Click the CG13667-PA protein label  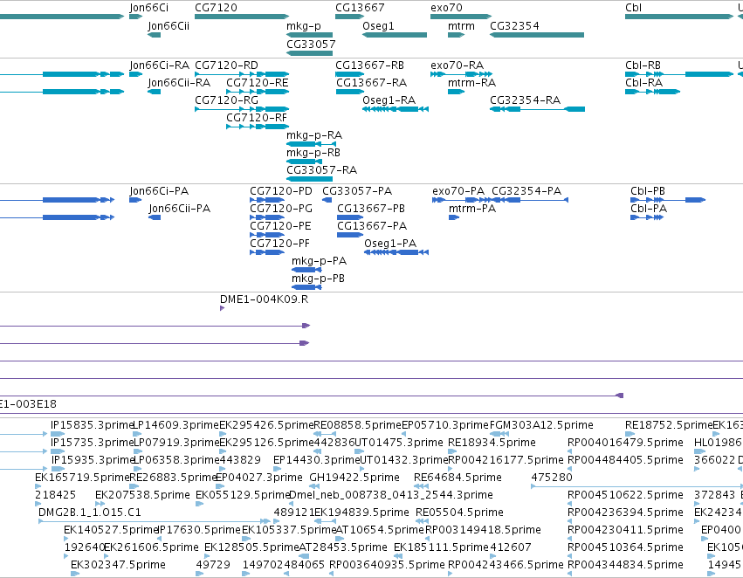coord(372,226)
